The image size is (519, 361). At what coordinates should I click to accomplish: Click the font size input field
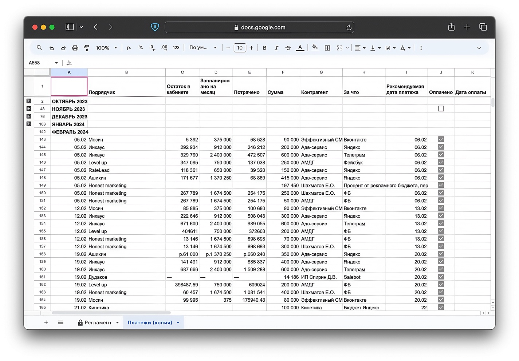point(240,48)
